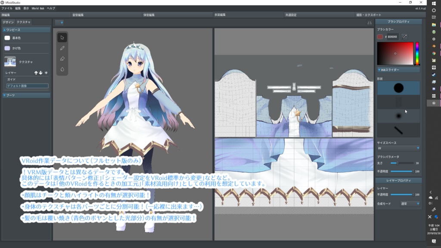The height and width of the screenshot is (248, 441).
Task: Move the texture layer down with the arrow
Action: click(x=41, y=73)
